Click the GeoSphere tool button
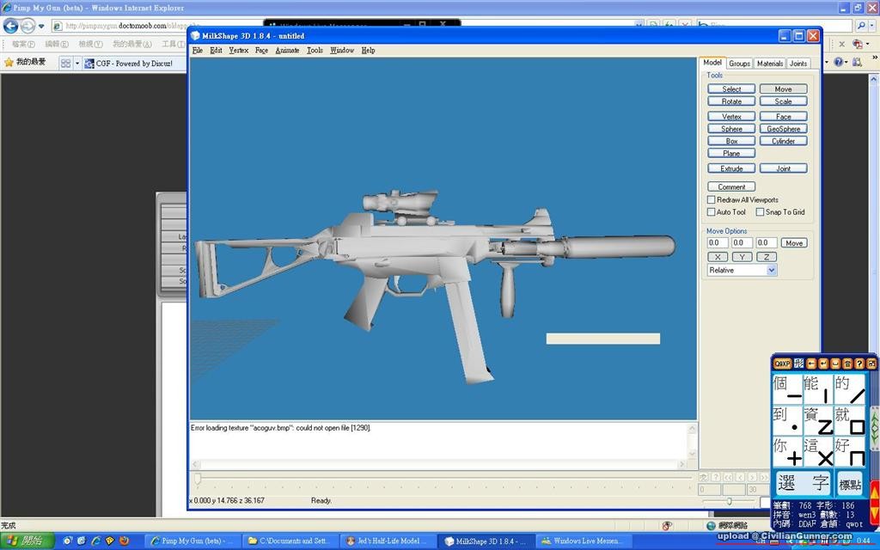 (x=783, y=129)
